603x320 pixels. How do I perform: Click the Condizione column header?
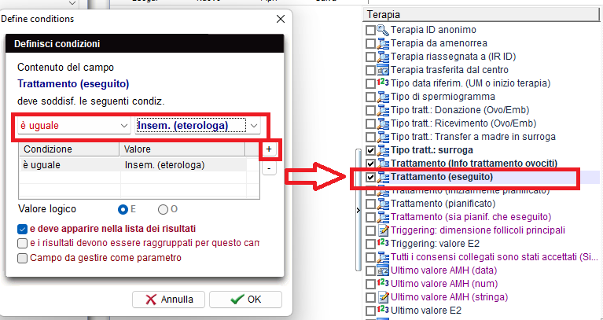69,149
